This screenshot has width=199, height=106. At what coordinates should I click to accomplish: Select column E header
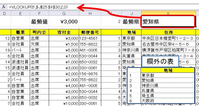coord(20,13)
